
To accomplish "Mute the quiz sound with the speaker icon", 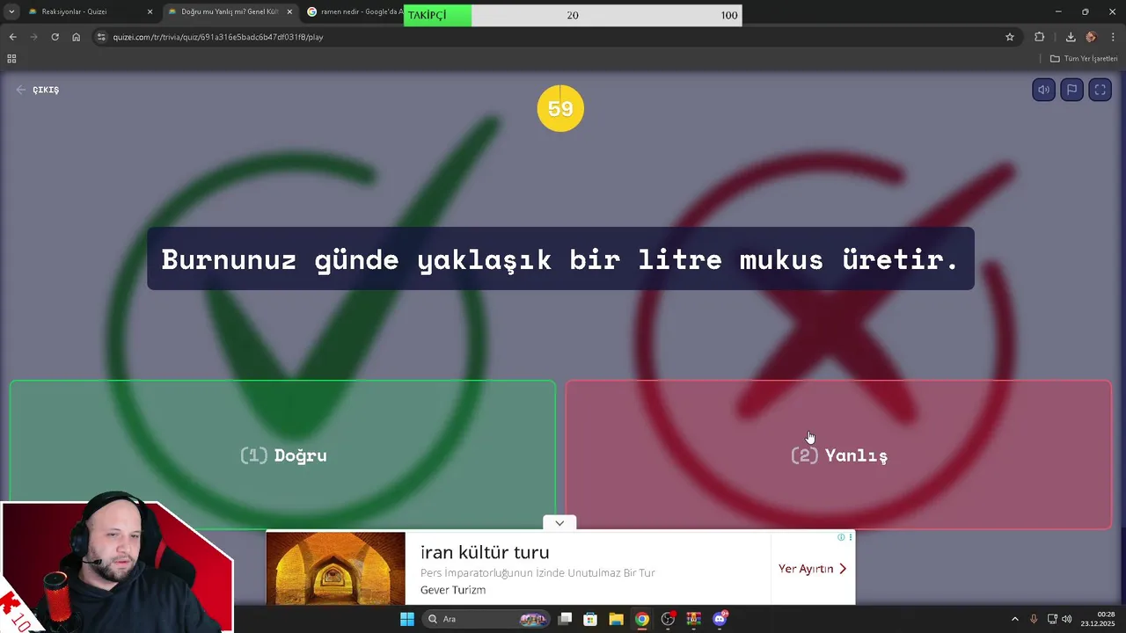I will click(x=1043, y=90).
